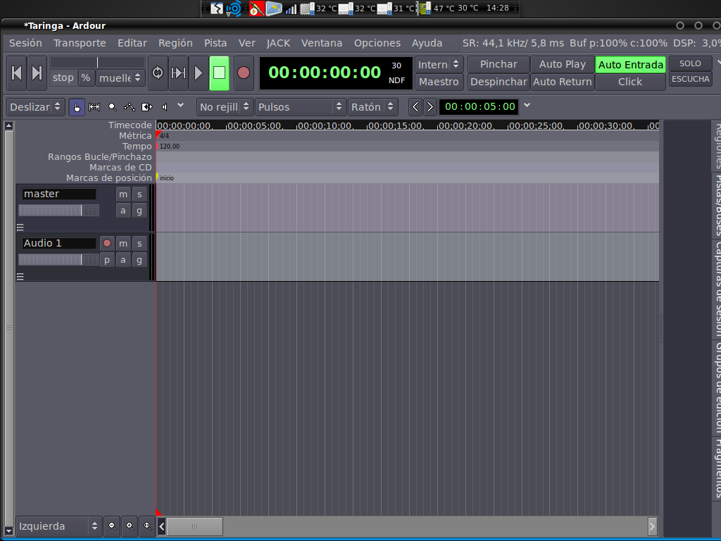Open the Región menu

[x=175, y=43]
